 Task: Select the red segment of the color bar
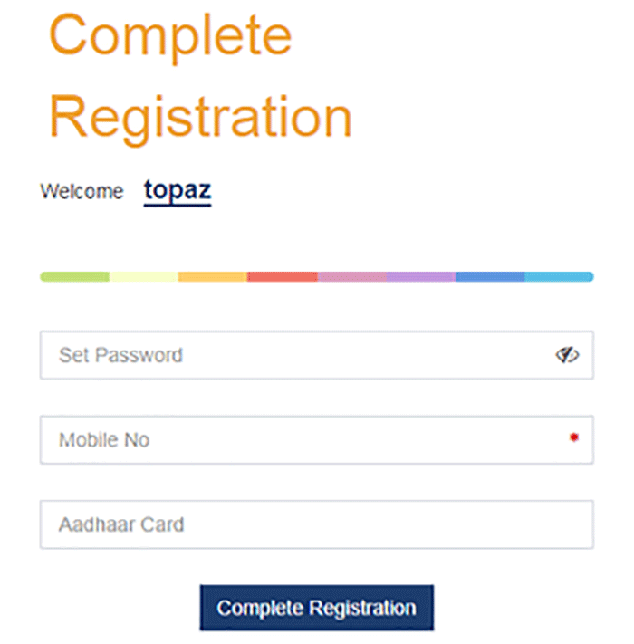point(283,277)
